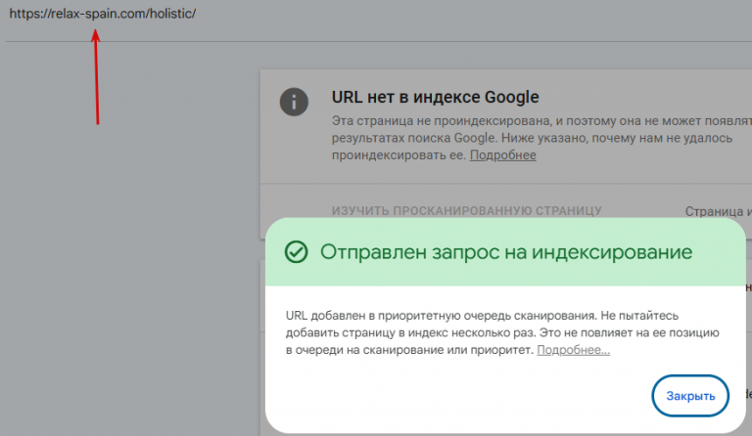Screen dimensions: 752x436
Task: Click the green checkmark icon in dialog
Action: coord(296,252)
